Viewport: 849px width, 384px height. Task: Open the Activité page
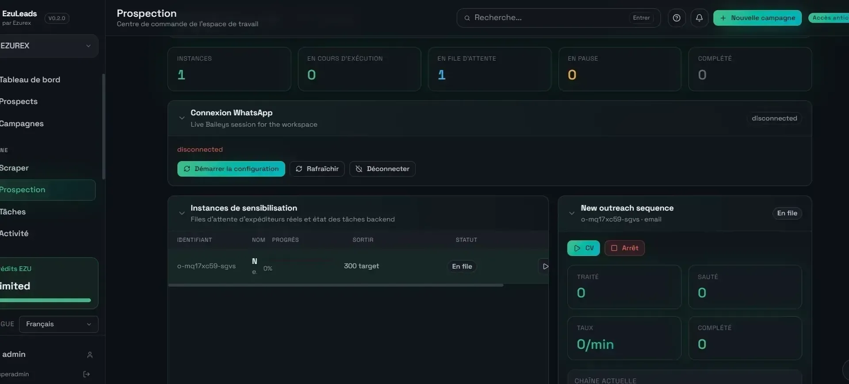click(x=14, y=233)
